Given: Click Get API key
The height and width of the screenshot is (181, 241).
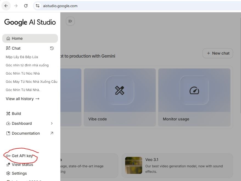Looking at the screenshot, I should point(22,156).
